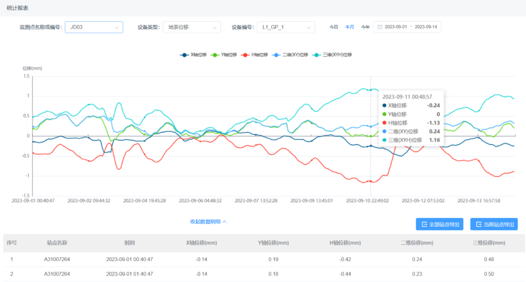Image resolution: width=526 pixels, height=282 pixels.
Task: Click the export icon on 全部站点导出 button
Action: coord(424,224)
